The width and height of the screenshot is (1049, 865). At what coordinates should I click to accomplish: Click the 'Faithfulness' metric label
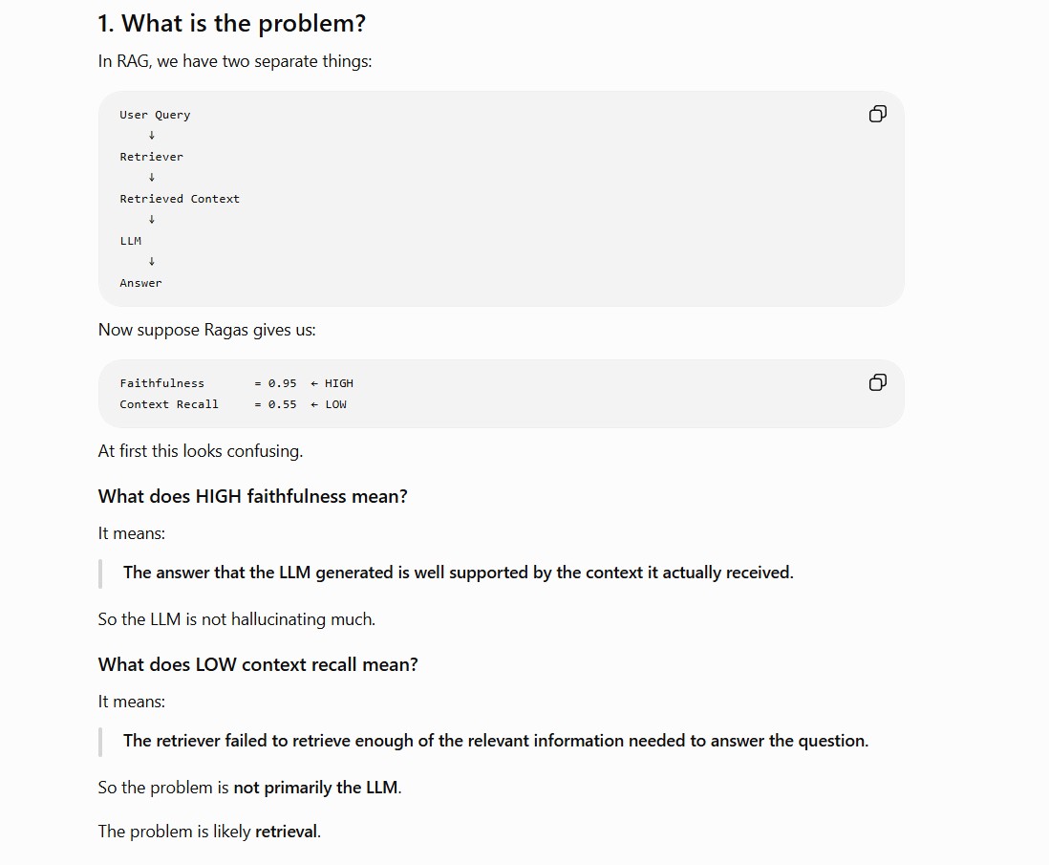(x=161, y=383)
